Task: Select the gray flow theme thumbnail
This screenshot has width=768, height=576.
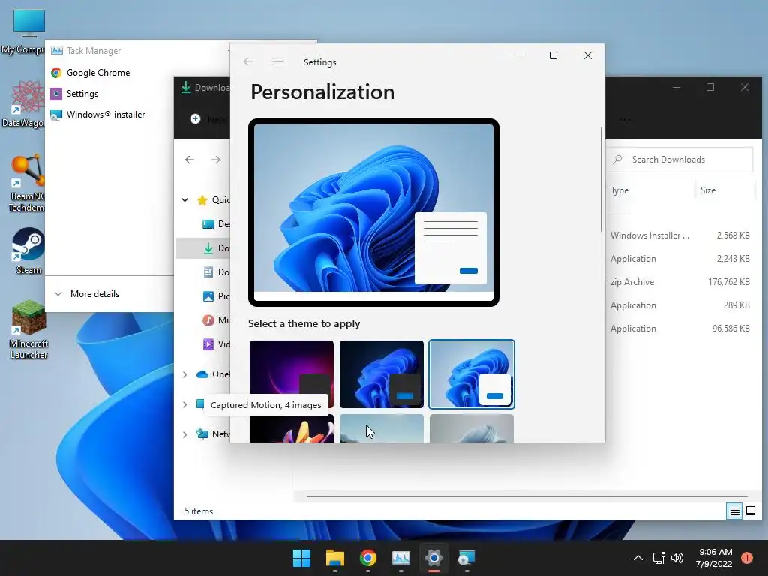Action: tap(472, 428)
